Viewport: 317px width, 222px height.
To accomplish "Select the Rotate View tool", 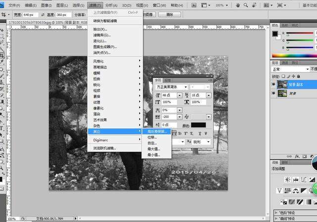I will coord(254,5).
